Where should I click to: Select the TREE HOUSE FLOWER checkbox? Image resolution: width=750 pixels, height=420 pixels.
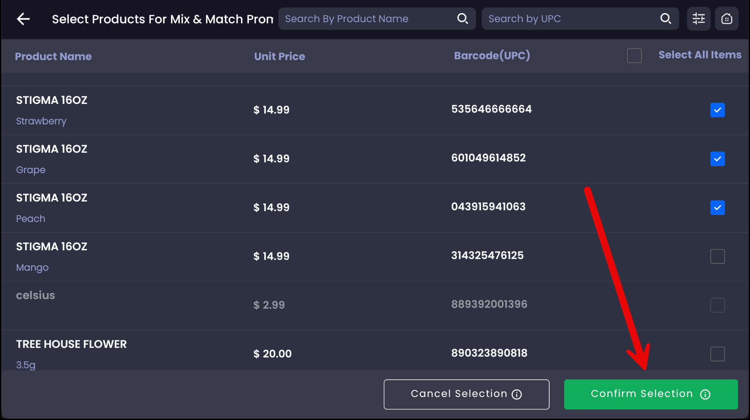[x=717, y=354]
